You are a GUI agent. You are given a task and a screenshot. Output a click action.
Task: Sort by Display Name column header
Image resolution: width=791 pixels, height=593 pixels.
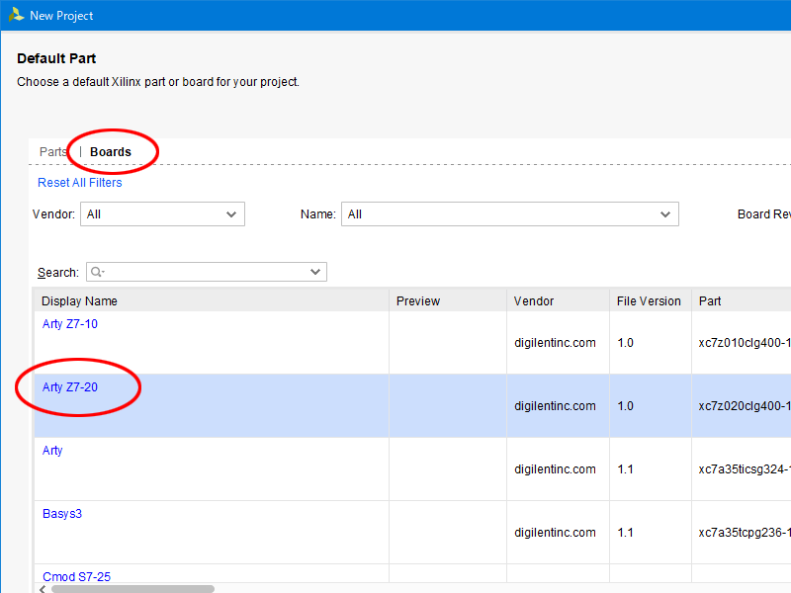(x=79, y=301)
